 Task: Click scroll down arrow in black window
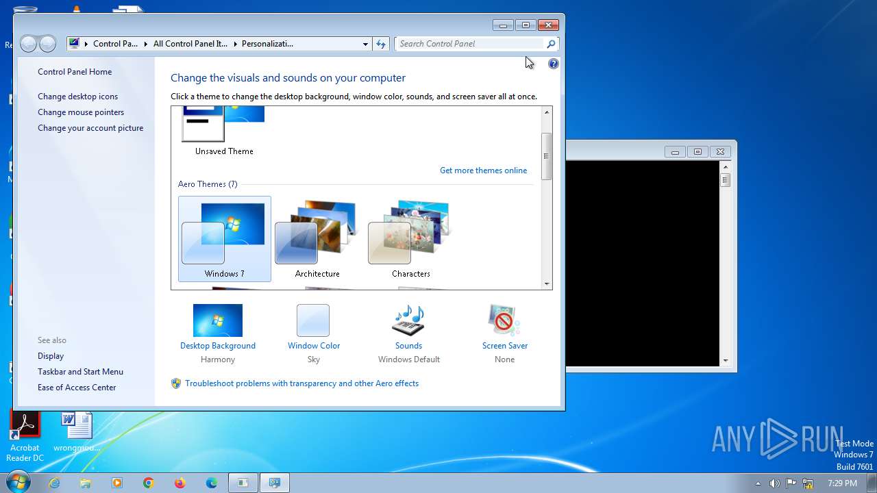click(x=725, y=360)
